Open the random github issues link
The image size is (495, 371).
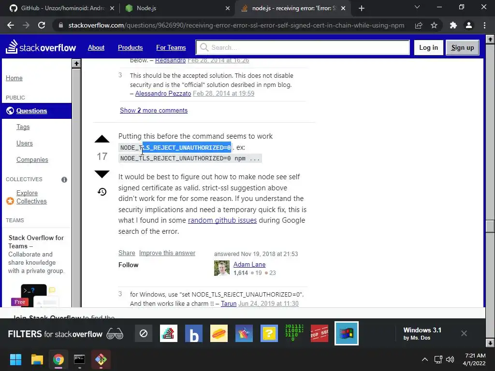click(222, 220)
